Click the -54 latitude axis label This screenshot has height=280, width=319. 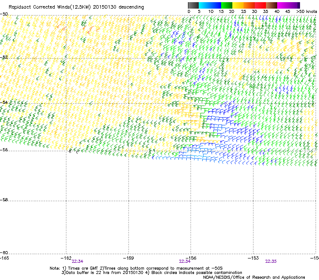click(4, 102)
